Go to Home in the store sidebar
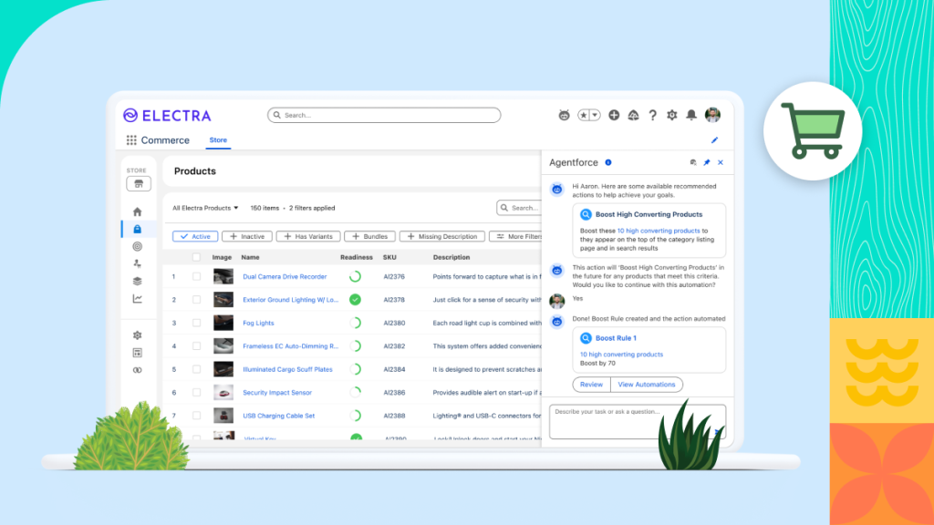This screenshot has height=525, width=934. click(x=137, y=211)
